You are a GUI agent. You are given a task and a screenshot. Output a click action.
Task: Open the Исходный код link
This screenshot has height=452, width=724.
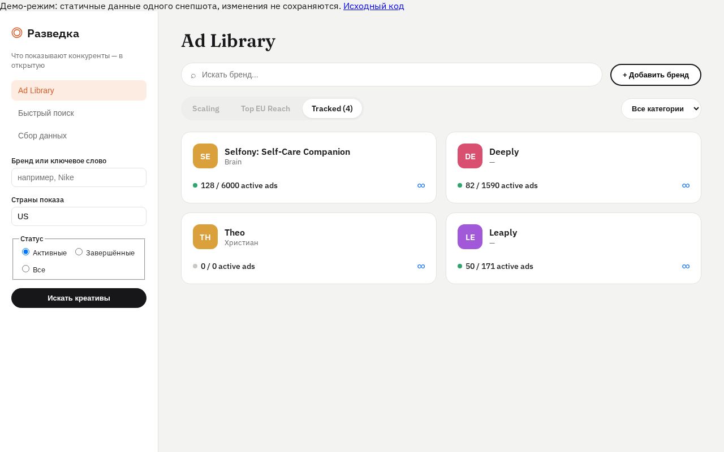tap(373, 6)
